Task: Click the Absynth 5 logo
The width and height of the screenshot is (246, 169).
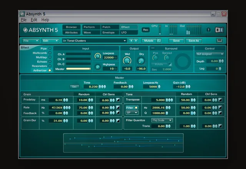Action: [40, 30]
